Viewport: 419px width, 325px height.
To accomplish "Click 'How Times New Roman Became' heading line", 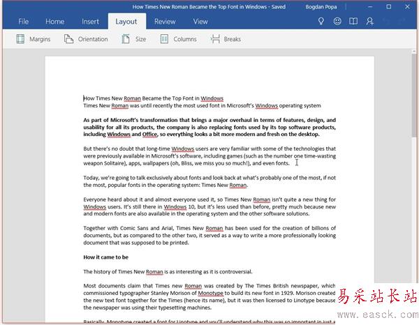I will click(x=154, y=98).
